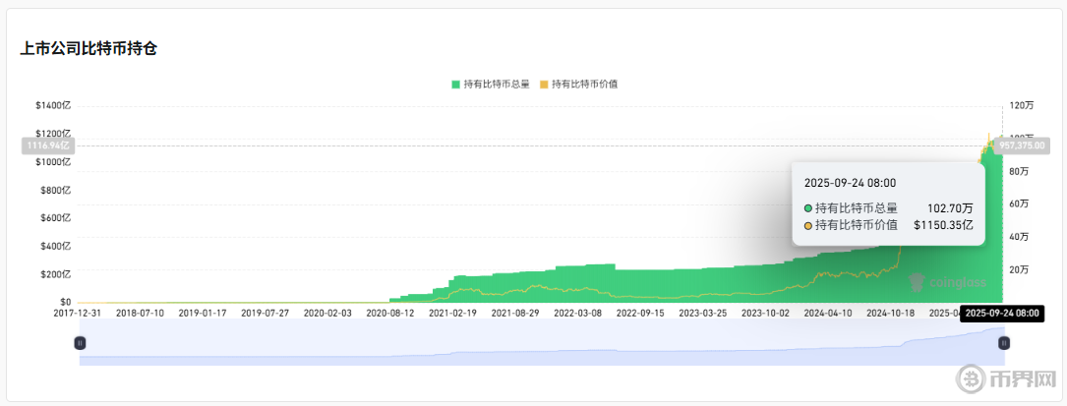This screenshot has height=406, width=1067.
Task: Click the tooltip date 2025-09-24 08:00
Action: [x=850, y=183]
